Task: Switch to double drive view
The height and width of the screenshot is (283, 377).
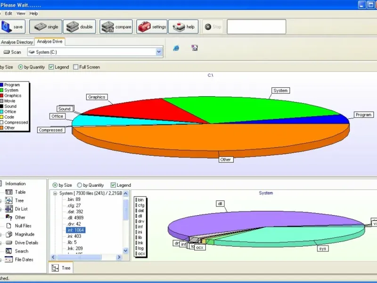Action: click(x=79, y=27)
